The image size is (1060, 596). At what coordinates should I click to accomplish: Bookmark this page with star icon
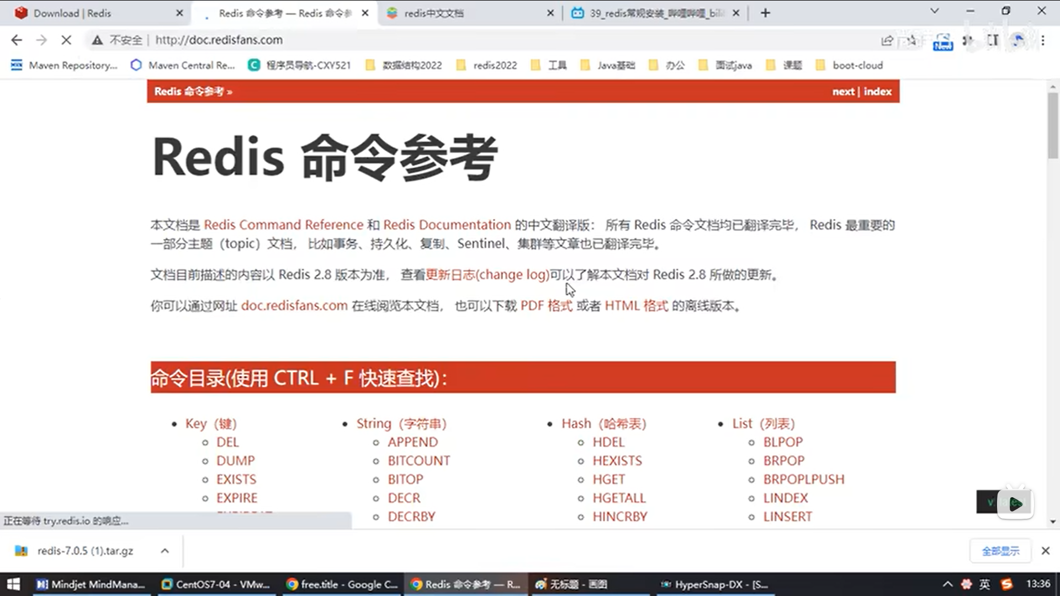pos(912,40)
